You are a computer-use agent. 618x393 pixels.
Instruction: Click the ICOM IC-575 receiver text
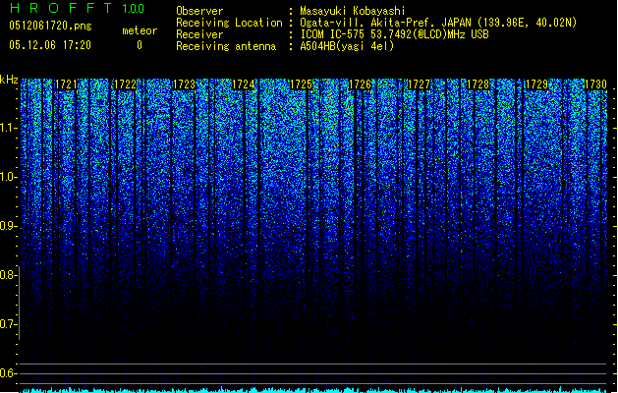tap(394, 34)
